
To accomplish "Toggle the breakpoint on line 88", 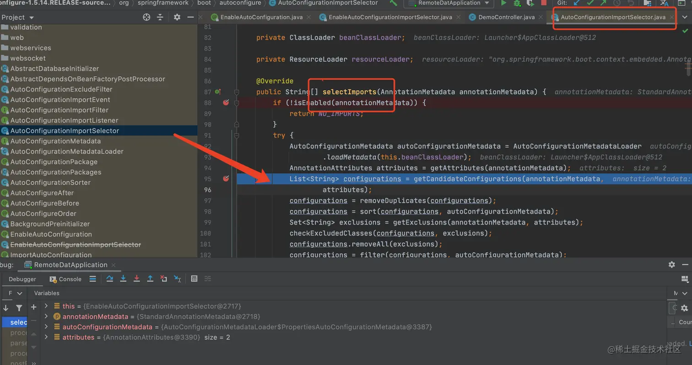I will 226,102.
